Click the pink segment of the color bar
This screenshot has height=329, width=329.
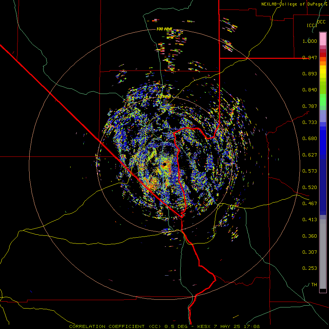(323, 39)
